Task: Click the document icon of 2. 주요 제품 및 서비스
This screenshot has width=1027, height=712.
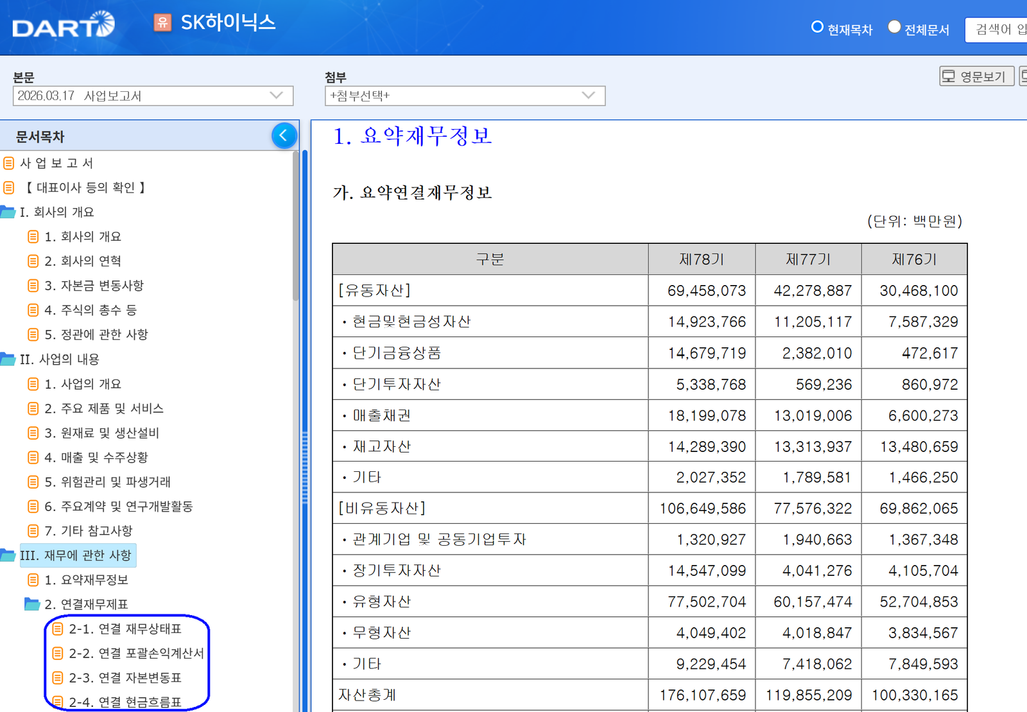Action: pyautogui.click(x=33, y=408)
